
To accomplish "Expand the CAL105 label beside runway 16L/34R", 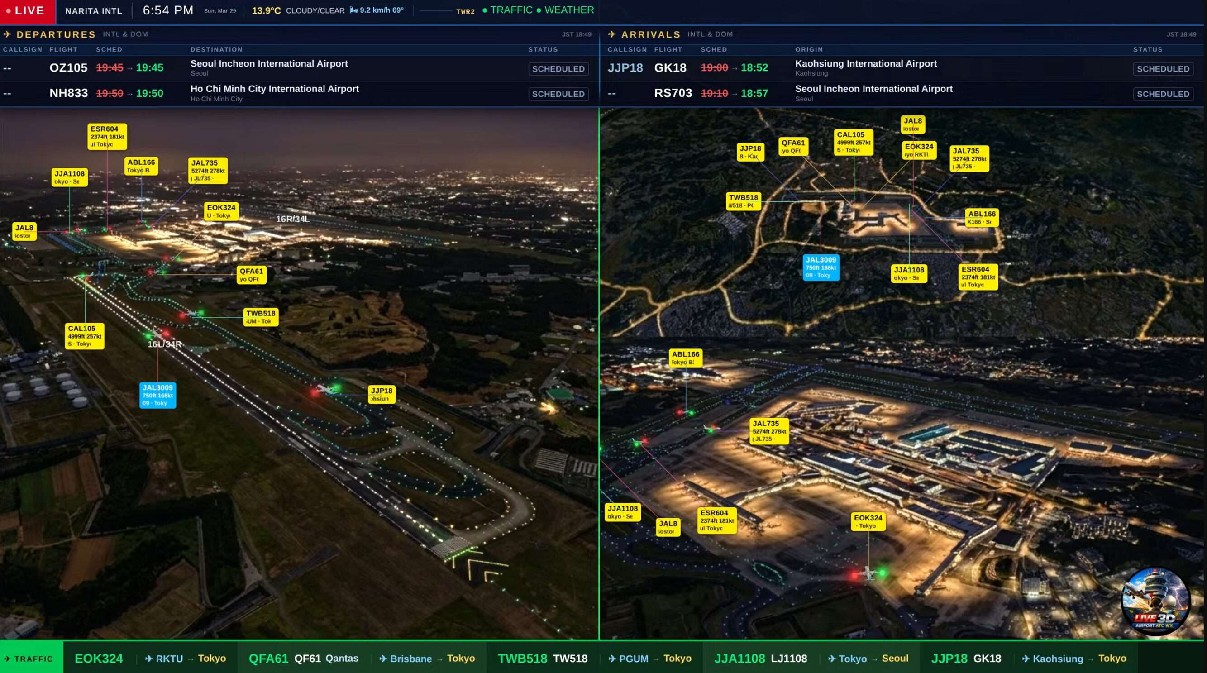I will (84, 335).
